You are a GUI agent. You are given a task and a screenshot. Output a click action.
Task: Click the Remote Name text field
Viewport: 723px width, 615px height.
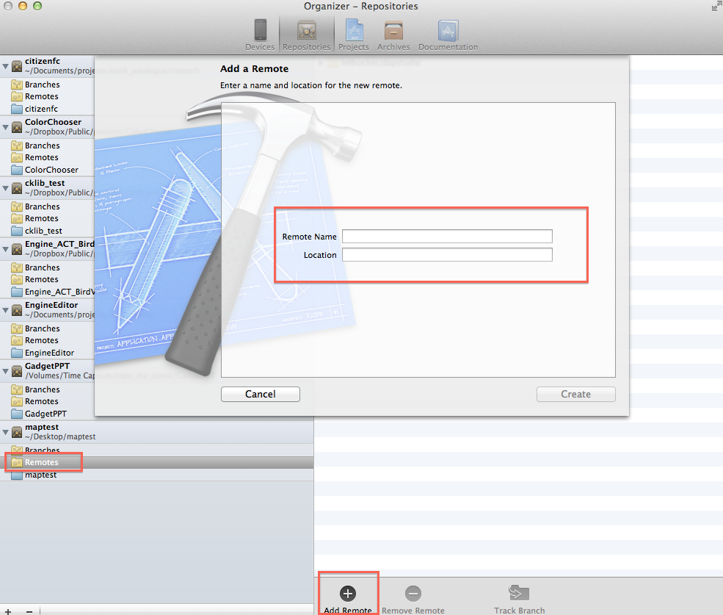(x=446, y=237)
